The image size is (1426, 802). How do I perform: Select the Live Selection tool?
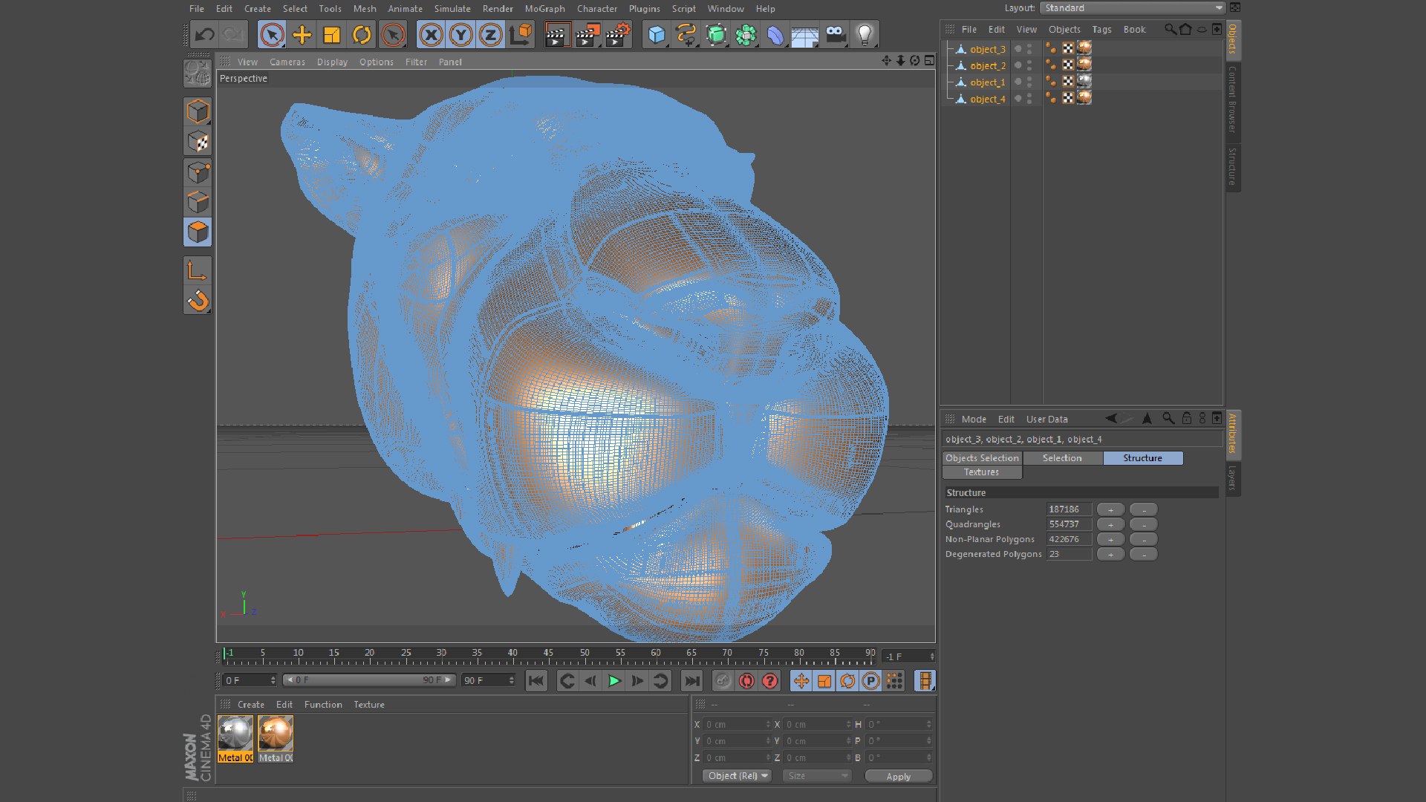pos(272,35)
